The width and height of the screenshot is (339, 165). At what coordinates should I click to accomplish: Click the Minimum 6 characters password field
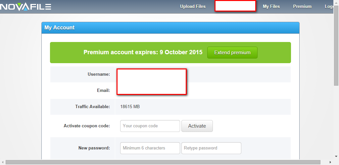coord(150,148)
